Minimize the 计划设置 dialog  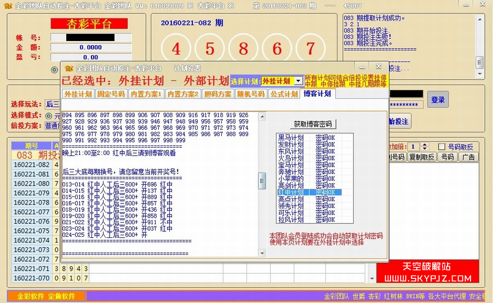362,67
